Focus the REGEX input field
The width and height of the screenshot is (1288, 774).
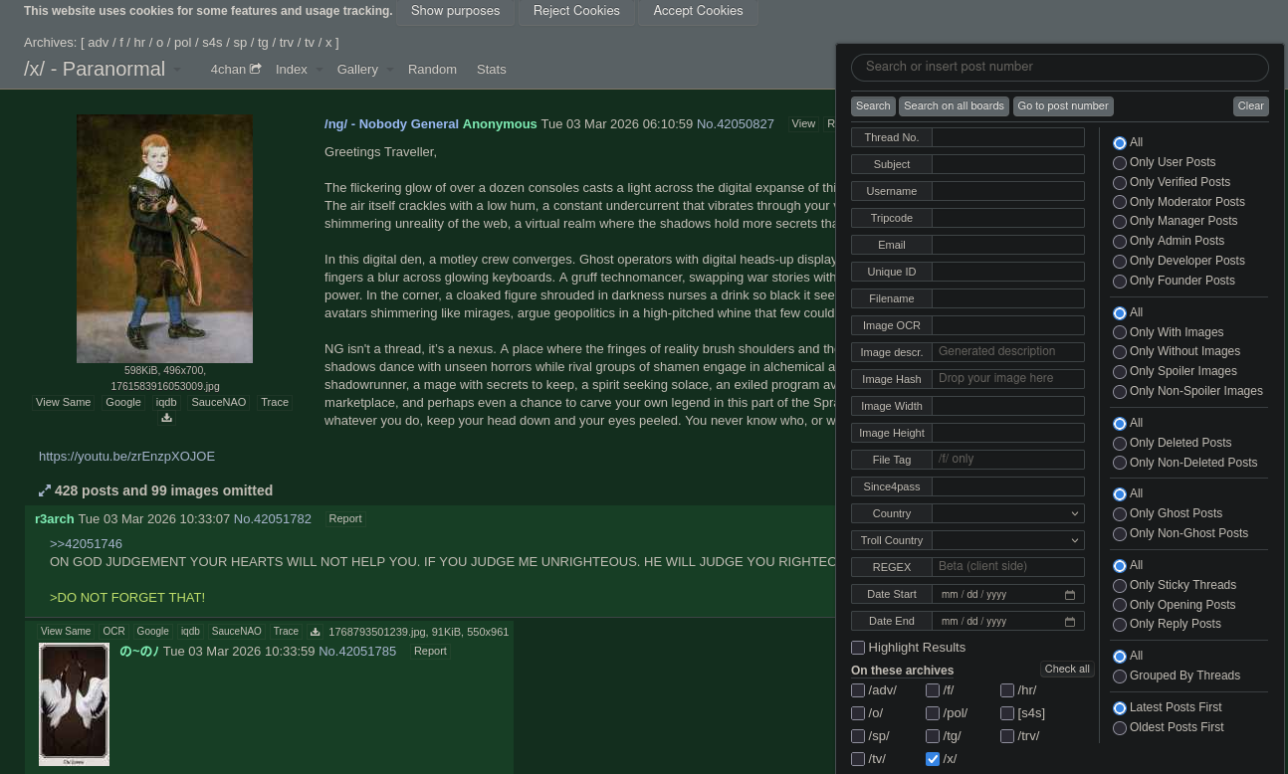(1008, 567)
